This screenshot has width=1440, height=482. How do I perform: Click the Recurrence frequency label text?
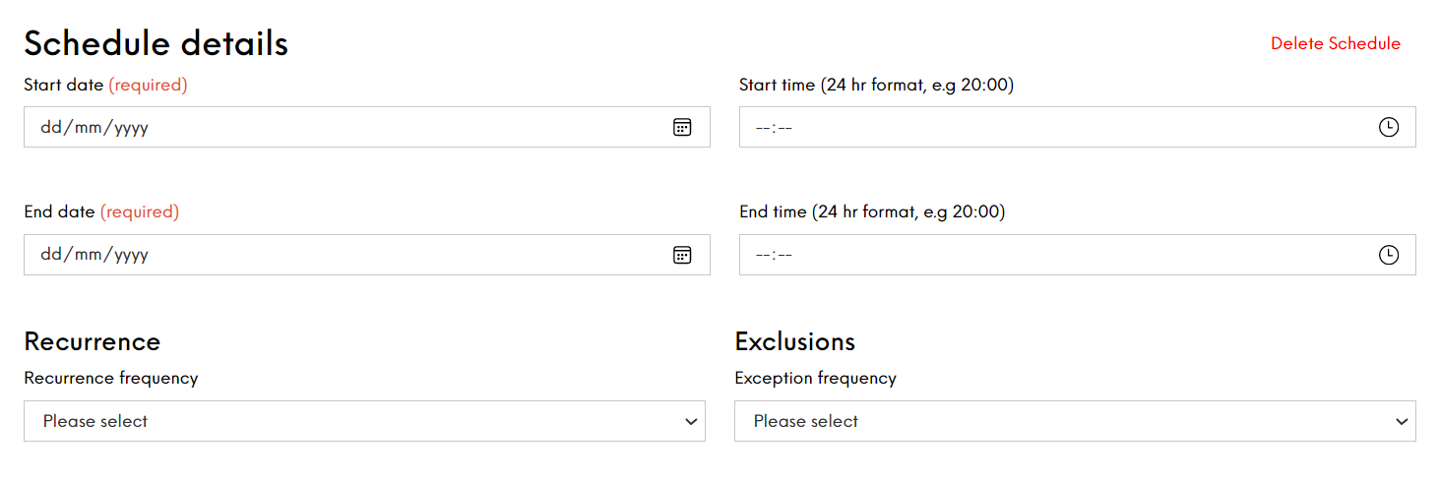110,378
